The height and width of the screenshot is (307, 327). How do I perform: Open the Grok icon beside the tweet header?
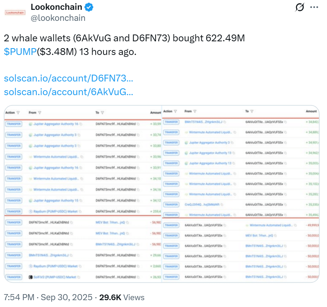coord(300,8)
